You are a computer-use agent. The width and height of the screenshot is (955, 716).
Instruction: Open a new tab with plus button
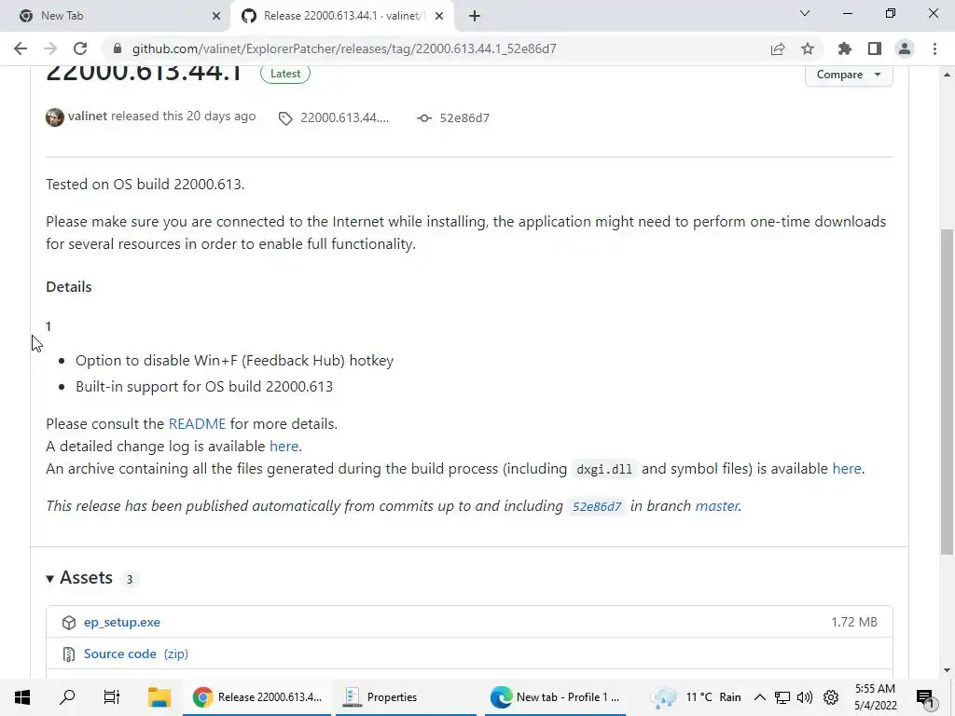475,16
